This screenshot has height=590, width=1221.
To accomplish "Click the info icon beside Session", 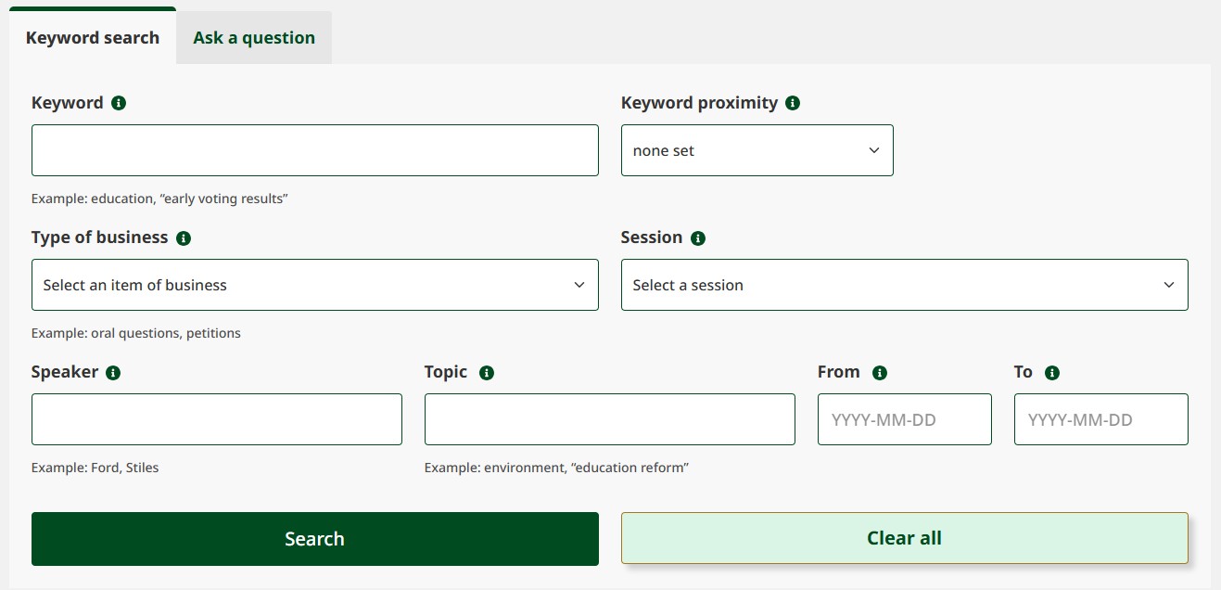I will click(x=698, y=238).
